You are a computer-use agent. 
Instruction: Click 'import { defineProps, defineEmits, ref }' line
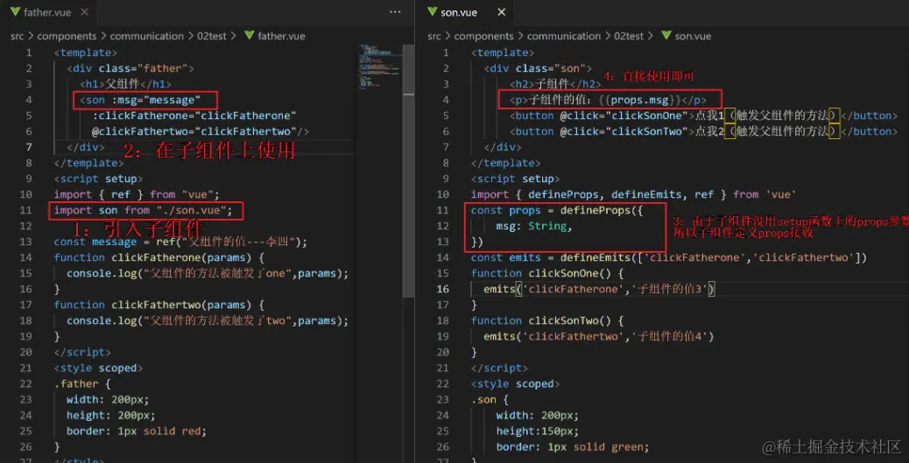[633, 194]
